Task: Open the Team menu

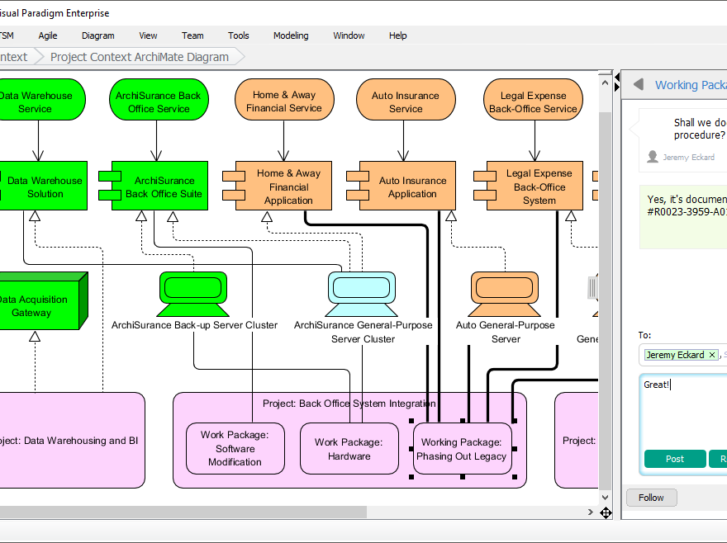Action: click(x=192, y=35)
